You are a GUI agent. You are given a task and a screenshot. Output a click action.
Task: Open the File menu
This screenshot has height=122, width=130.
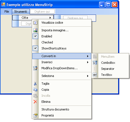coord(7,12)
